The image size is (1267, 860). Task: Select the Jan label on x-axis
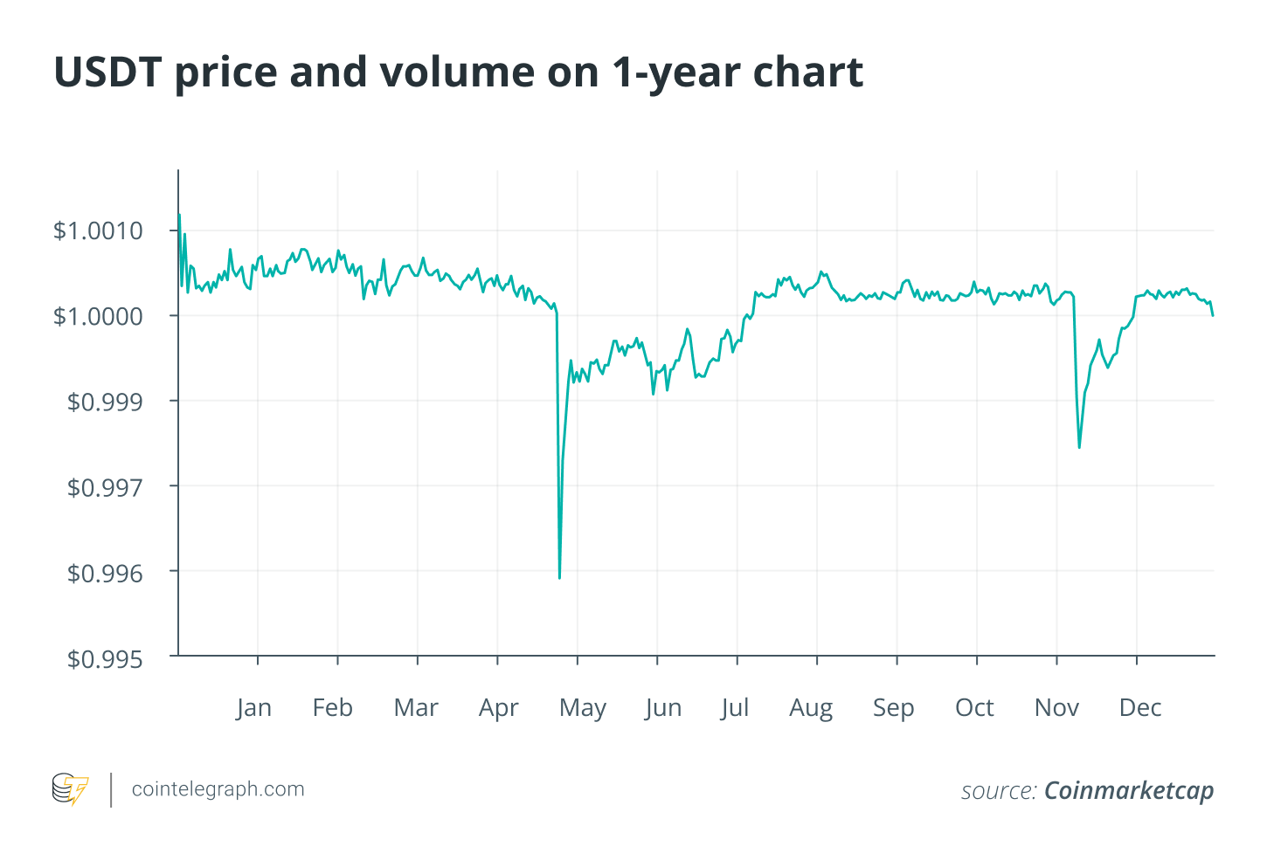coord(253,708)
